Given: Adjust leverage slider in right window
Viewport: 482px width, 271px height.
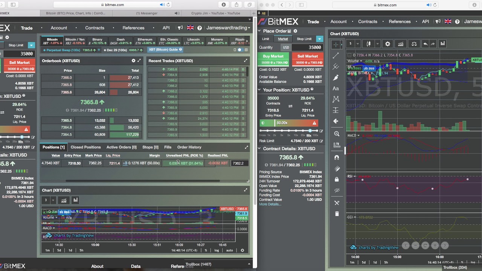Looking at the screenshot, I should [310, 131].
